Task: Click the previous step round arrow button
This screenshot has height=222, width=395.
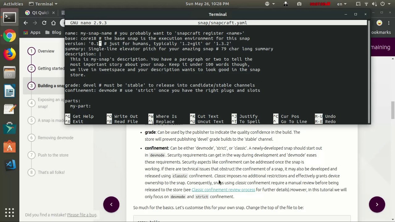Action: click(x=111, y=204)
